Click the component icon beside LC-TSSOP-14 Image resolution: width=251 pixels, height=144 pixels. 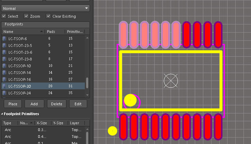4,72
